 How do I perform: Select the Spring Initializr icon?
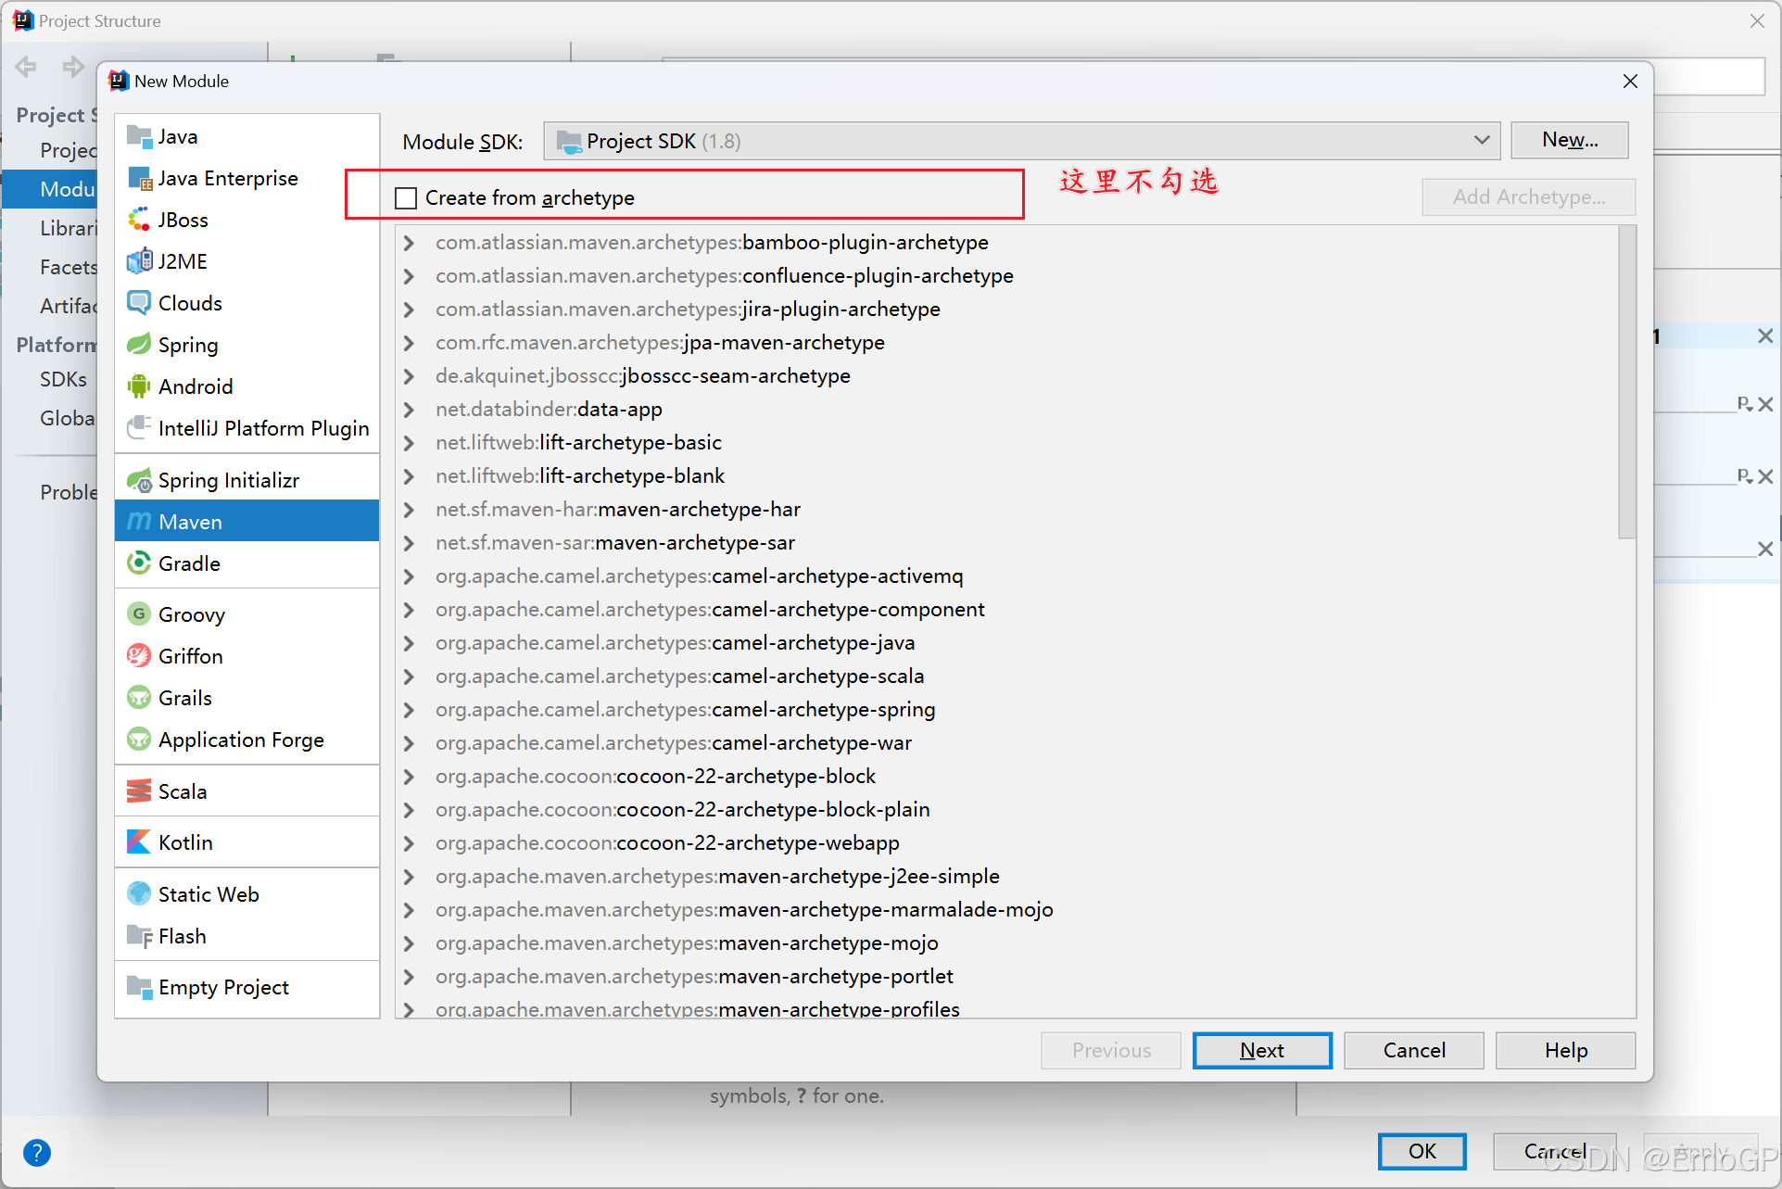click(x=139, y=480)
